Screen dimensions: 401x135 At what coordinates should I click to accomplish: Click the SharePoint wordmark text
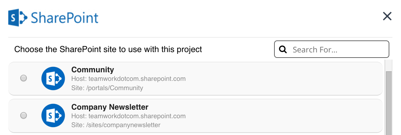64,18
